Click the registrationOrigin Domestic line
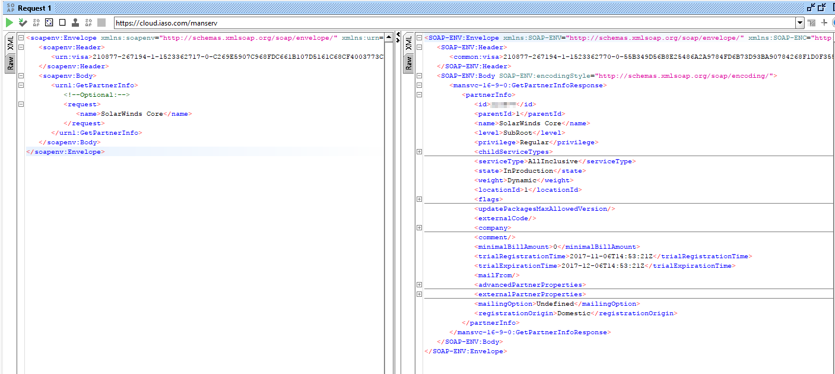 point(576,313)
